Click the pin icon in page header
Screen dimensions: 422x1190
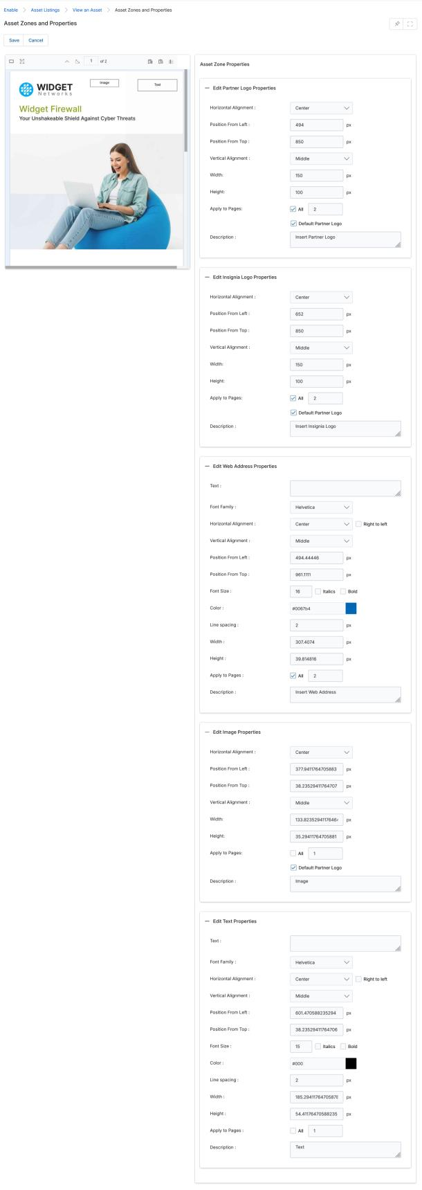click(x=397, y=24)
